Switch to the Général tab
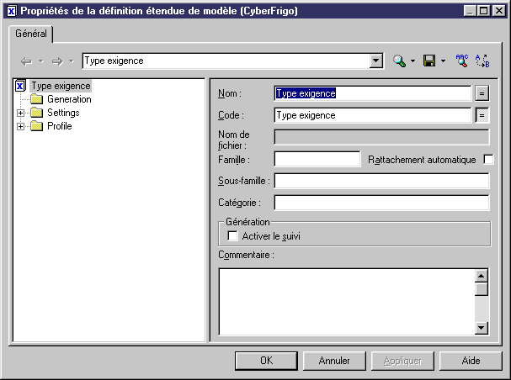The height and width of the screenshot is (380, 511). pyautogui.click(x=31, y=34)
